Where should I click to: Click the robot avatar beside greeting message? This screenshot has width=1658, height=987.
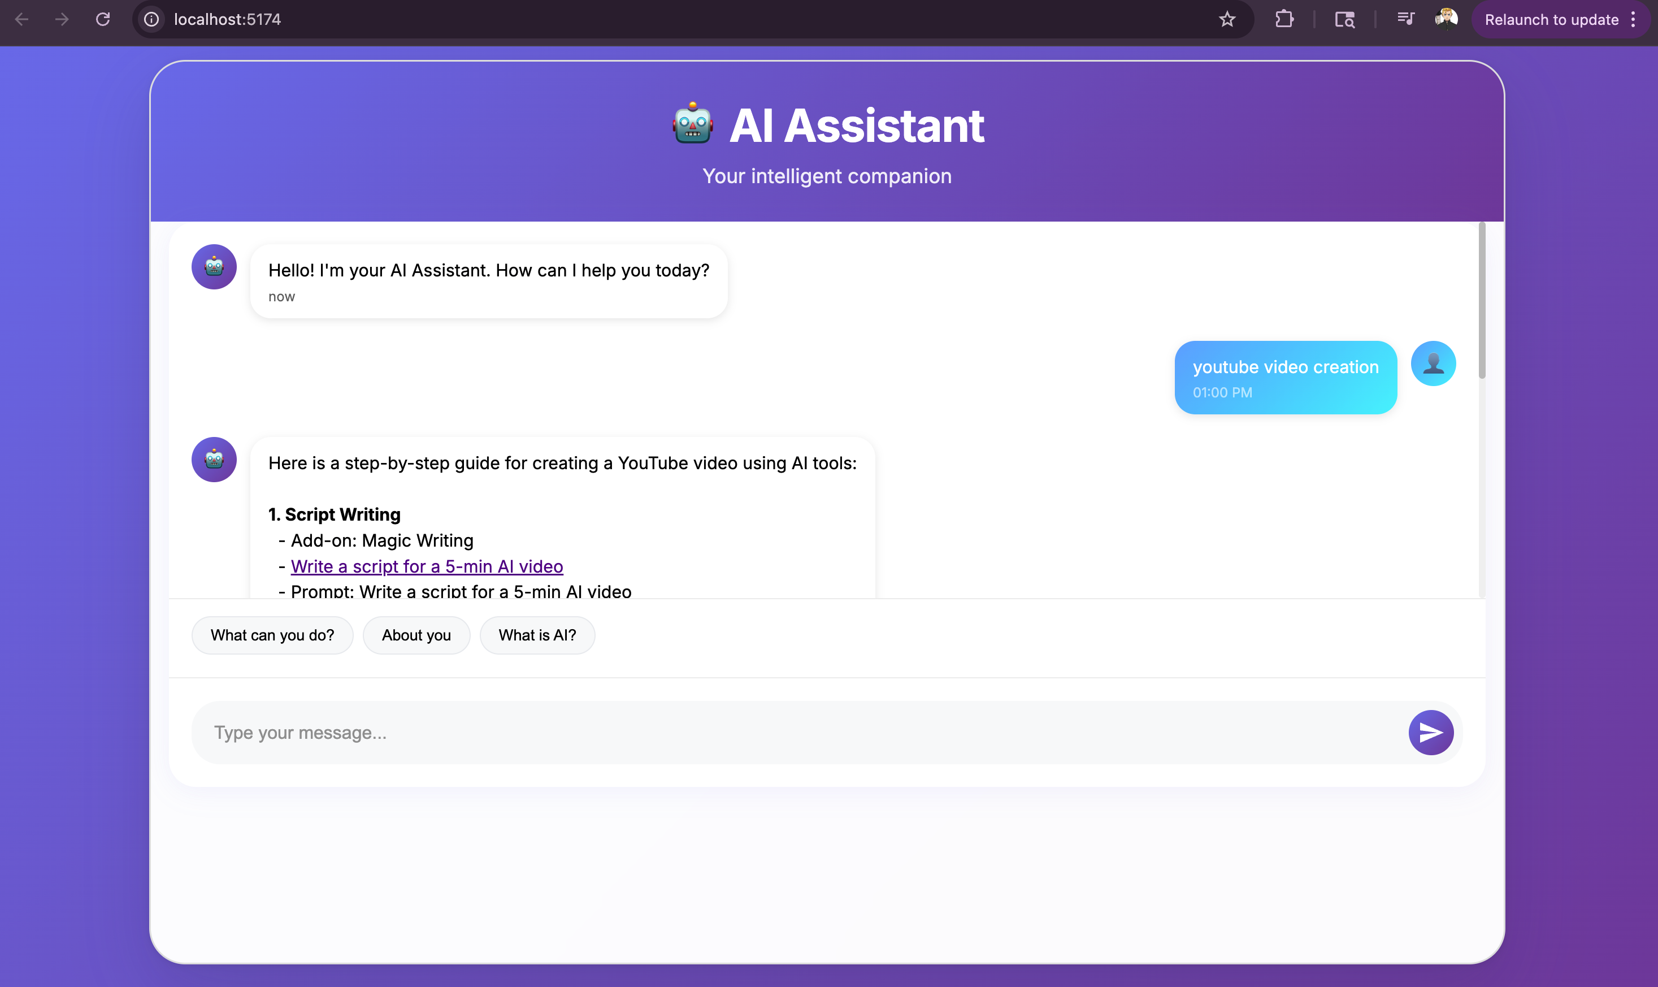[214, 267]
